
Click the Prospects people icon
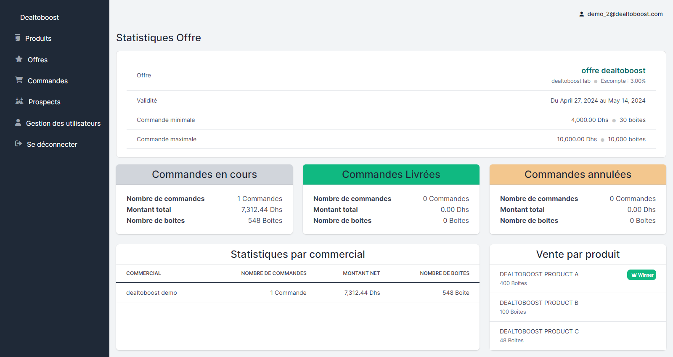[x=19, y=101]
